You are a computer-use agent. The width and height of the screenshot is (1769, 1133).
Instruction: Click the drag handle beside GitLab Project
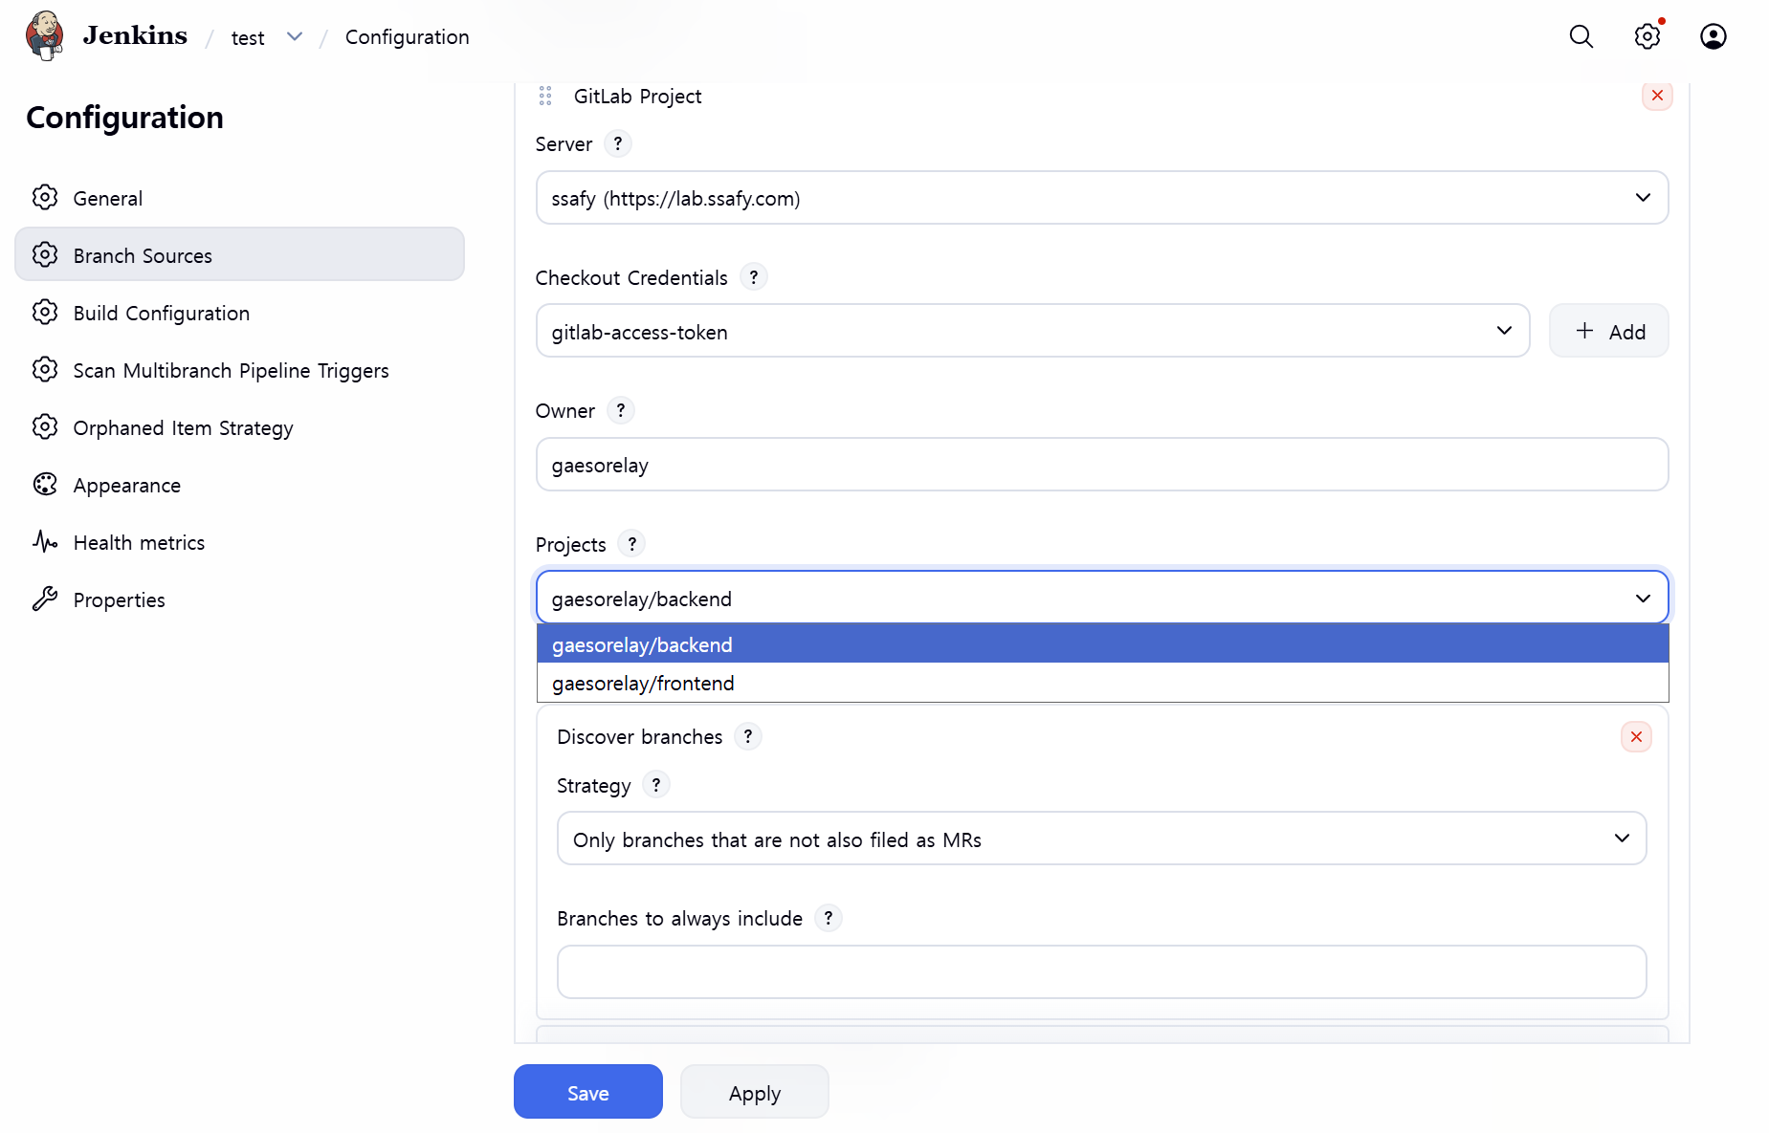coord(545,96)
